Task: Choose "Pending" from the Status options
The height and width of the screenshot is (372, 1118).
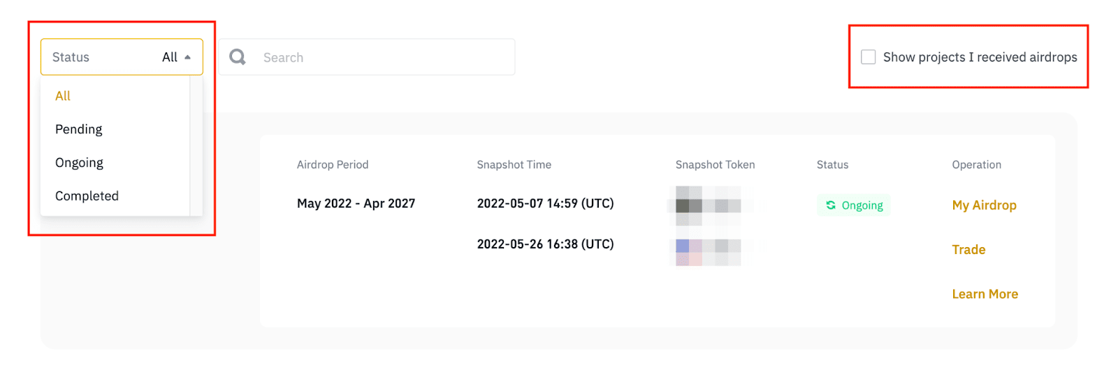Action: [78, 130]
